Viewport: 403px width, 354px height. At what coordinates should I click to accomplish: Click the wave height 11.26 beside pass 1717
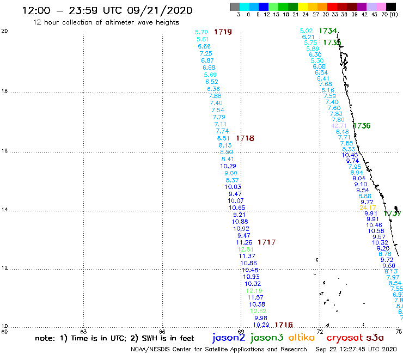[x=244, y=242]
